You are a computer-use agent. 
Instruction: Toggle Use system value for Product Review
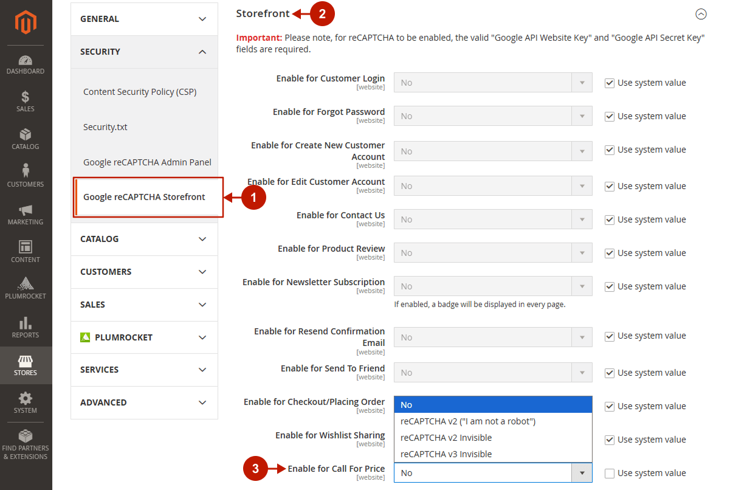(610, 254)
